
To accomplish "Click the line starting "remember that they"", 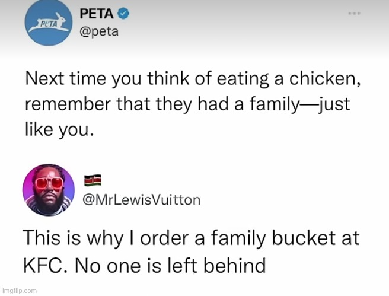I will pyautogui.click(x=187, y=104).
